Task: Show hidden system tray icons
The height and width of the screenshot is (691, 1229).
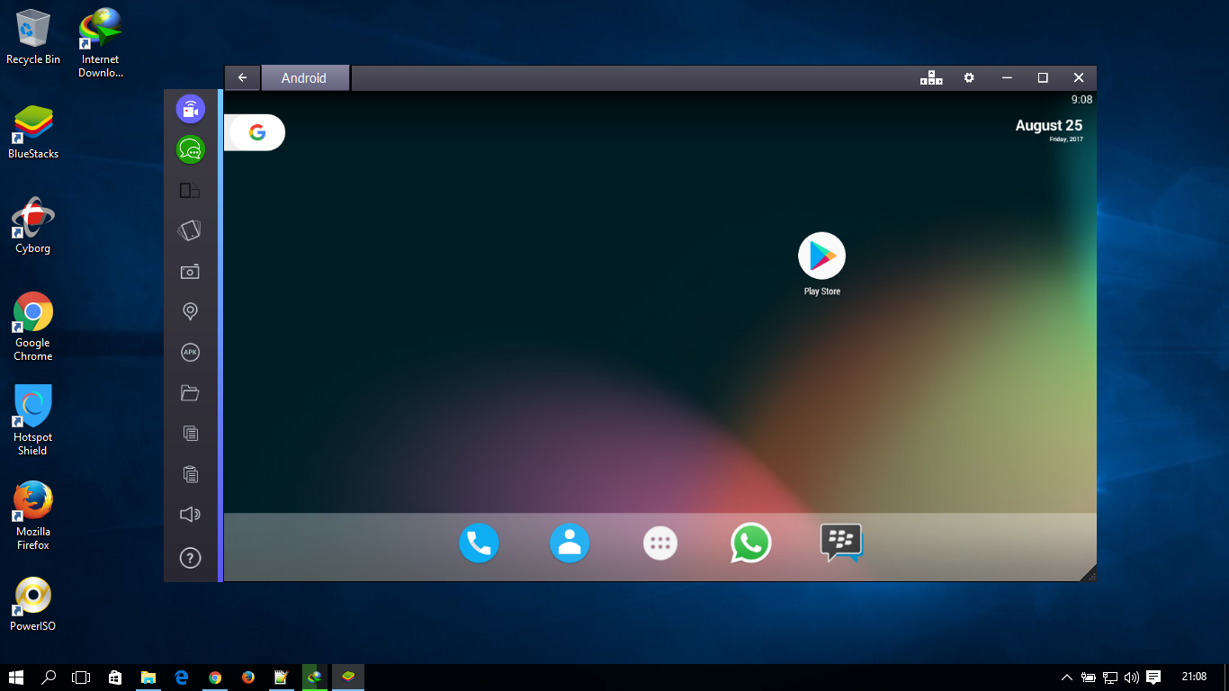Action: pos(1067,678)
